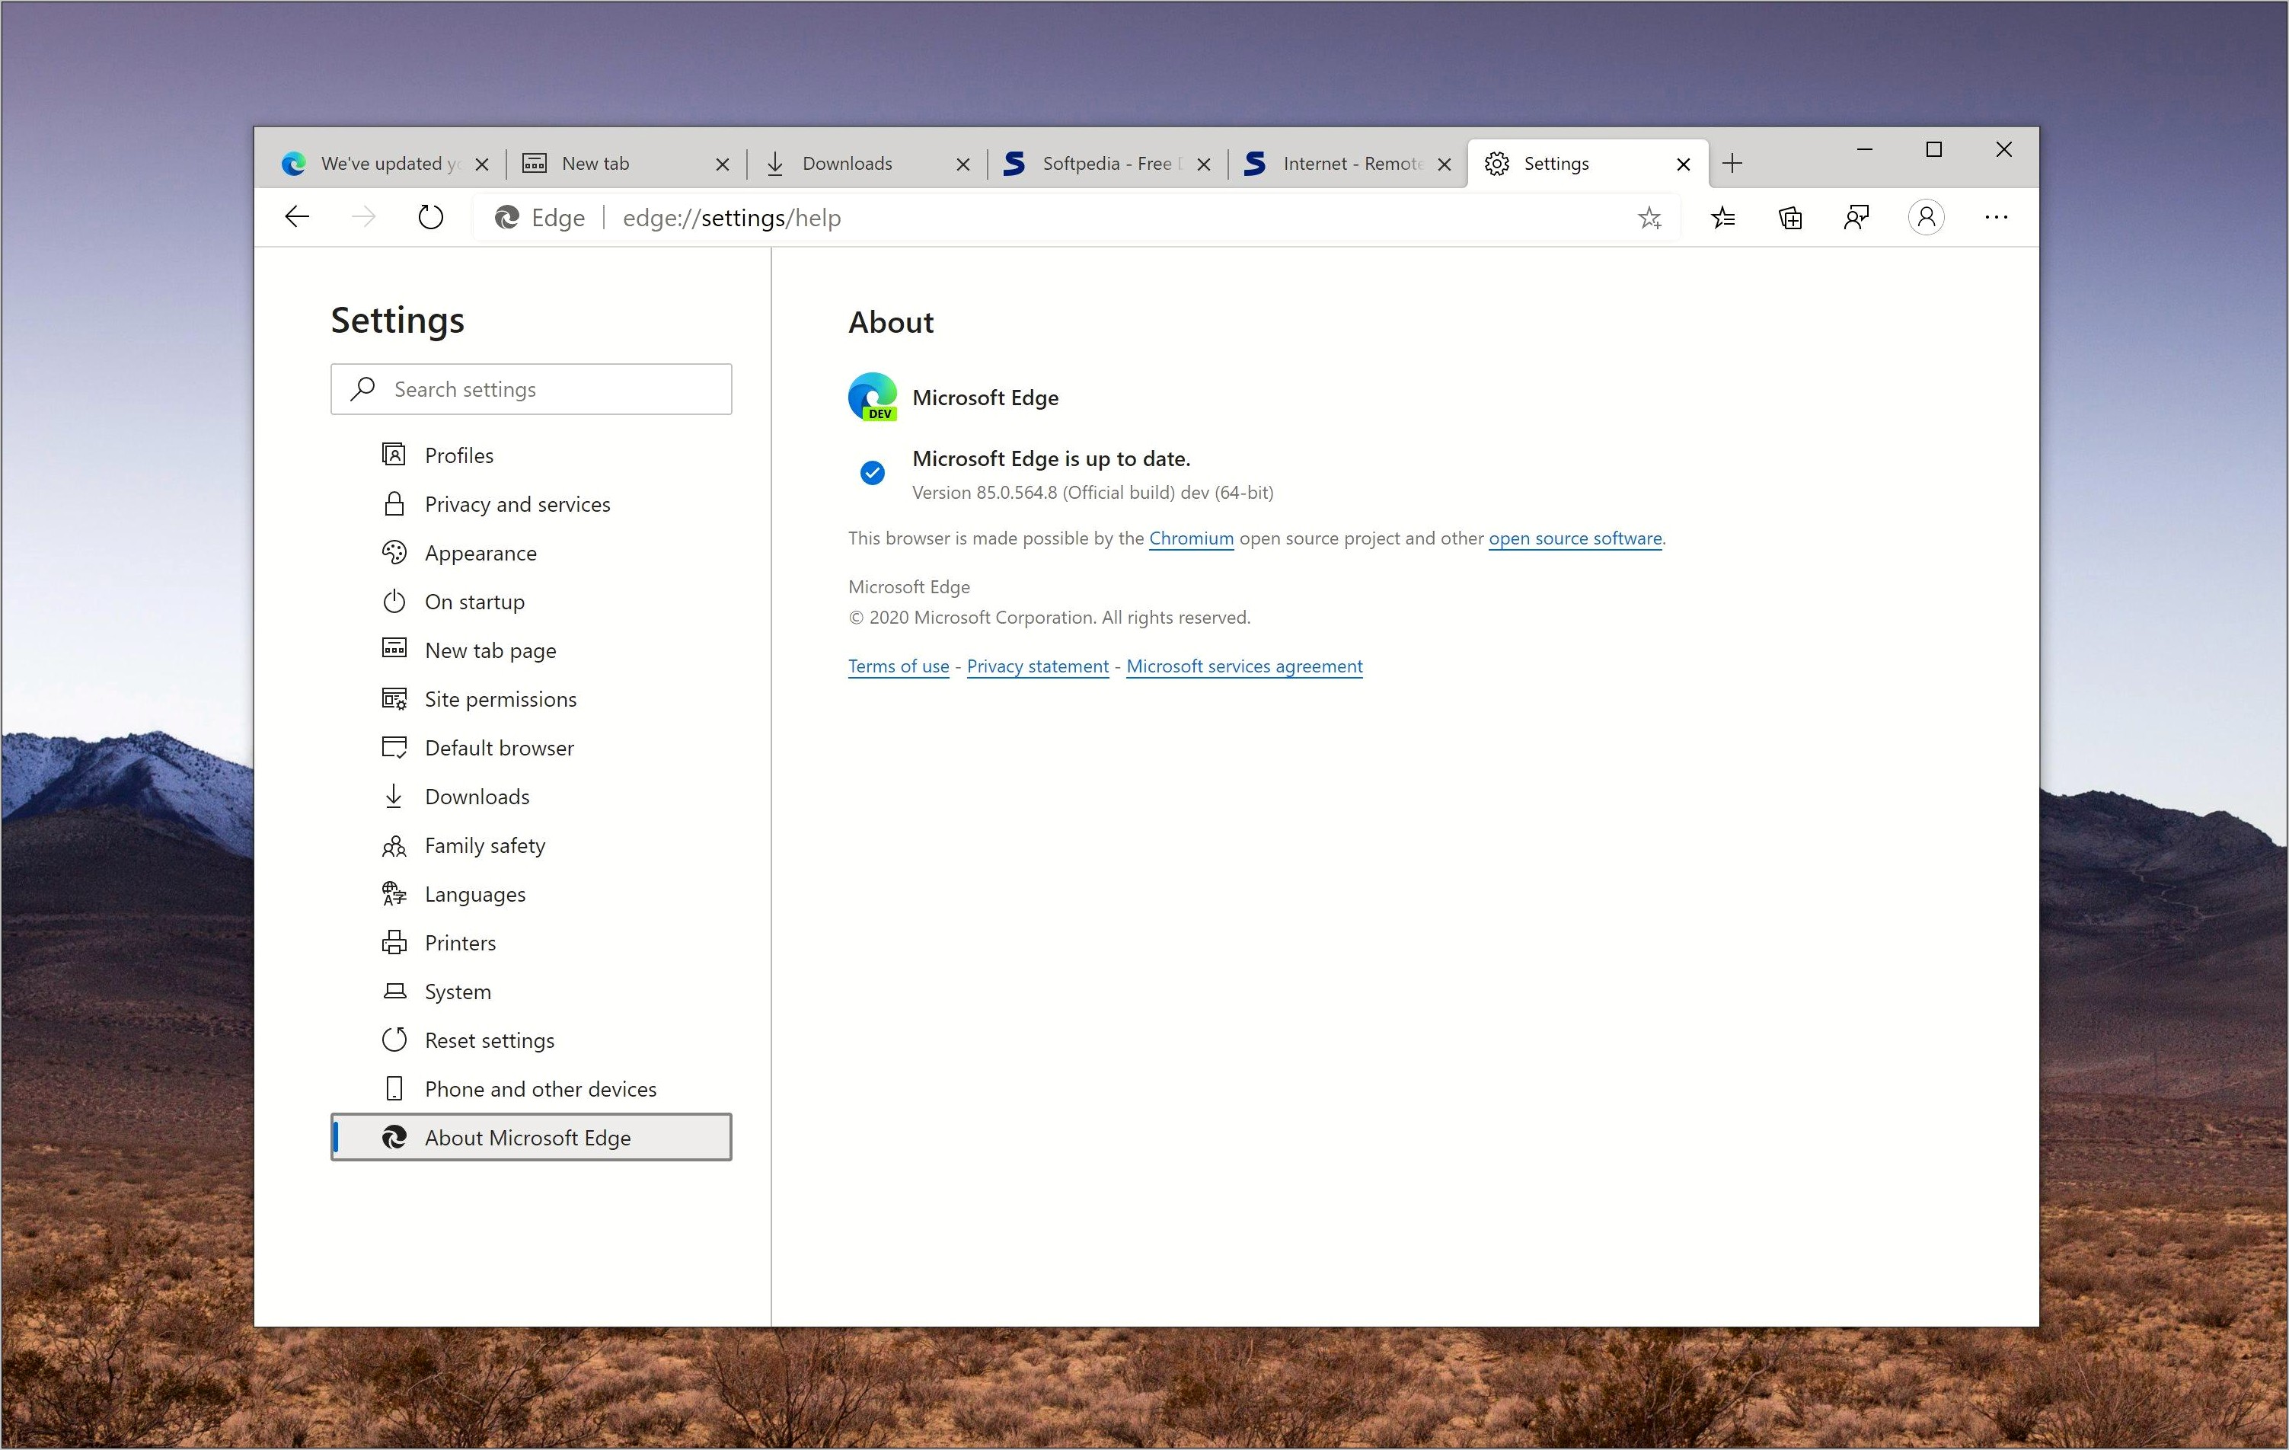
Task: Open the Favorites list icon
Action: 1722,219
